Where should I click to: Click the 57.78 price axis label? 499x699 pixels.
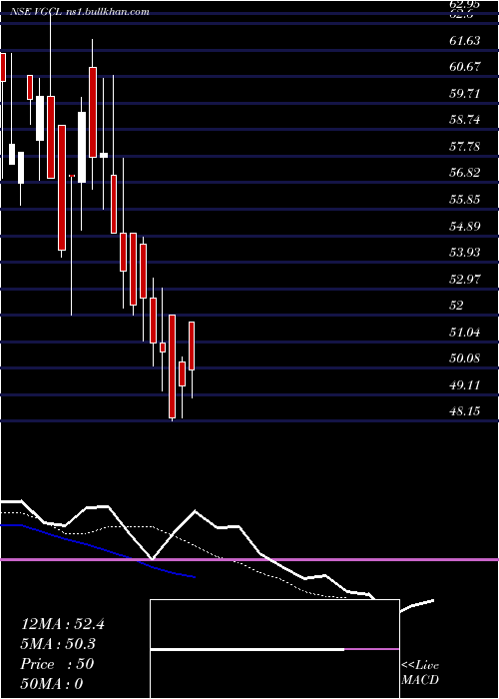[465, 146]
